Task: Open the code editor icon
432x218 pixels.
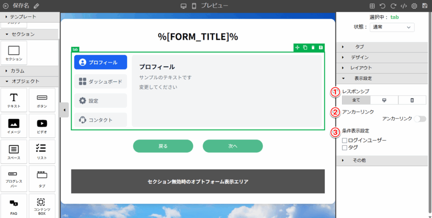Action: coord(403,6)
